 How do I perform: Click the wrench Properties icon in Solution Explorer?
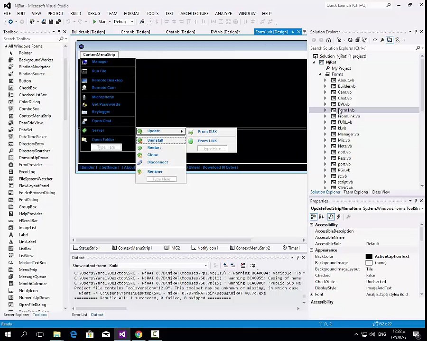pos(382,40)
